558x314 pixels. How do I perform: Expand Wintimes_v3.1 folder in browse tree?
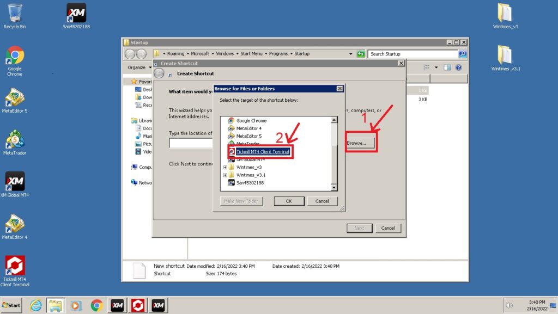[x=225, y=175]
